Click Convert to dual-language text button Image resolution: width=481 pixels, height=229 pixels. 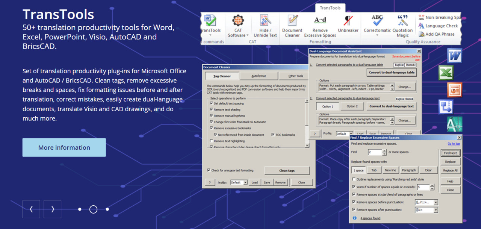(x=392, y=106)
